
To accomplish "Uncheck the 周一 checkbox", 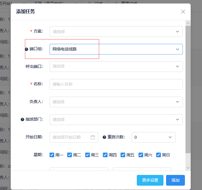I will tap(52, 155).
